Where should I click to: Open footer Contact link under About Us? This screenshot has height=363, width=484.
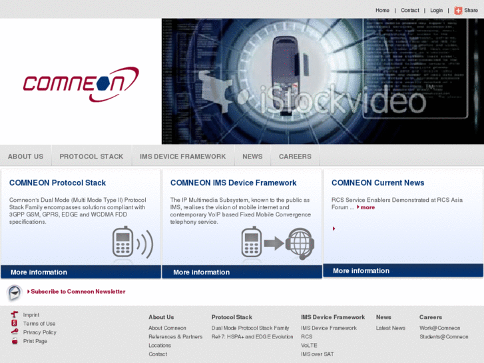coord(158,354)
